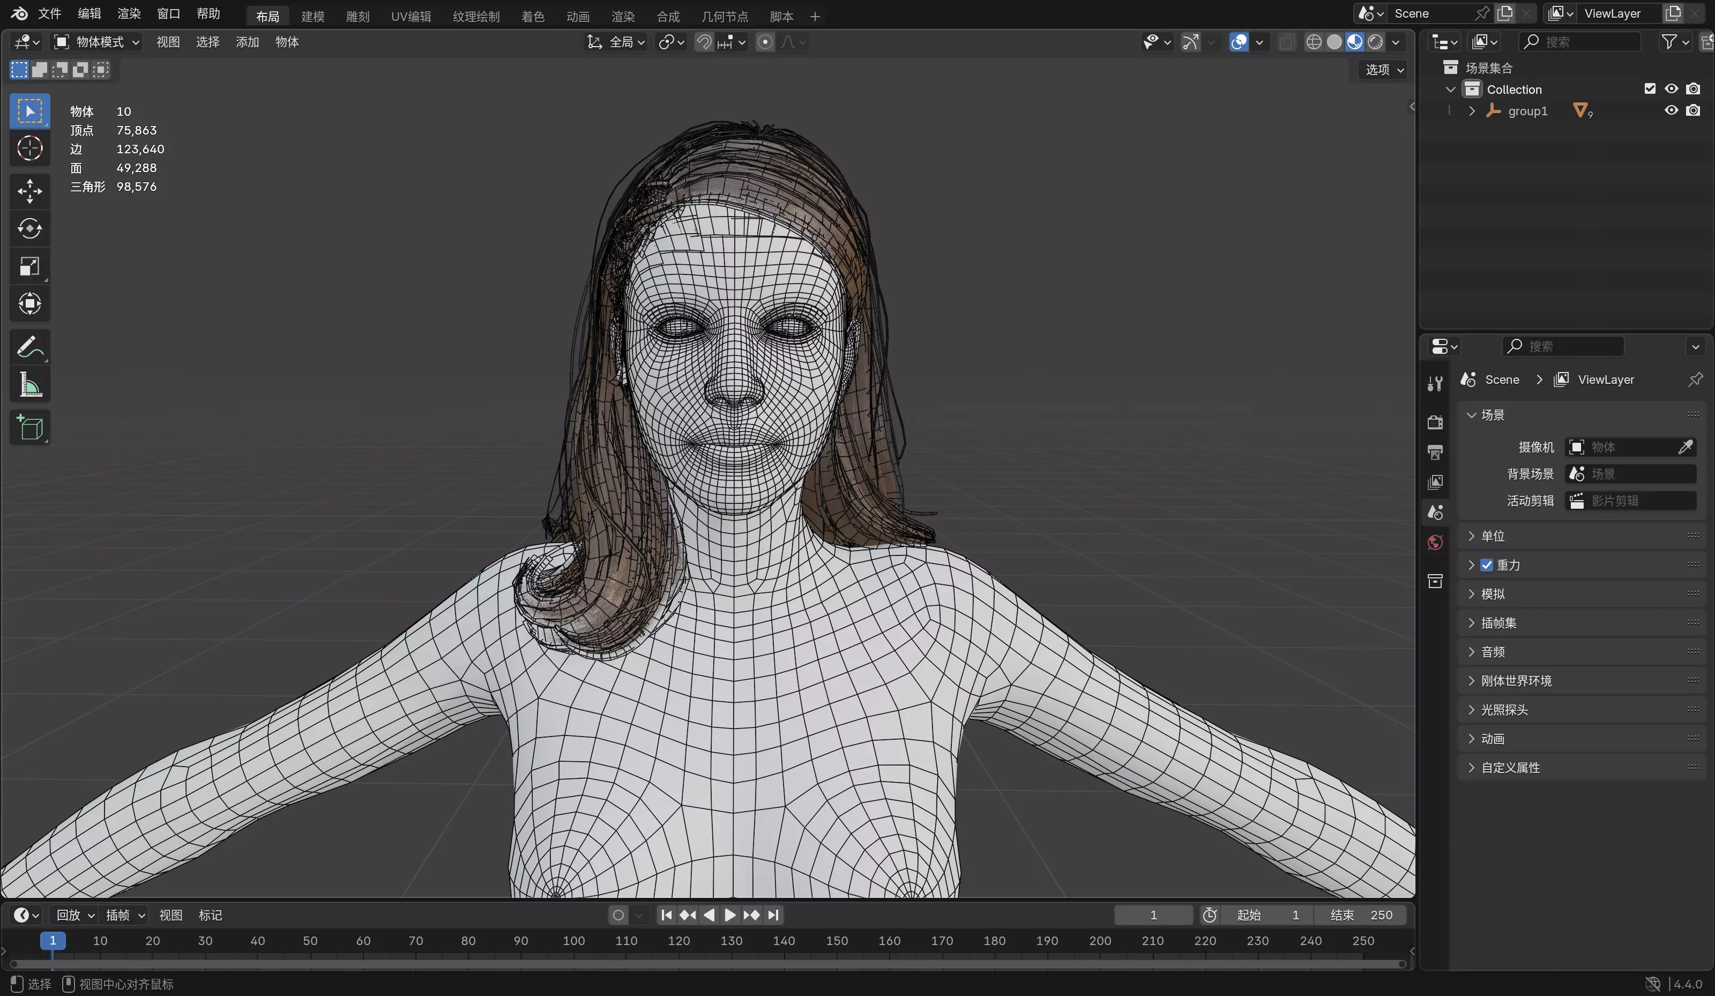Play the animation in reverse

(x=709, y=915)
